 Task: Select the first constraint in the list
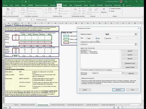(86, 50)
